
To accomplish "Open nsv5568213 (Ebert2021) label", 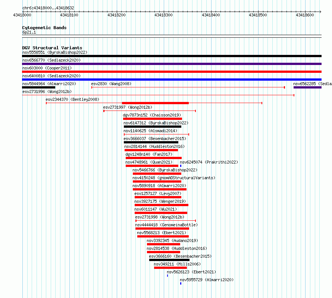I will coord(162,233).
